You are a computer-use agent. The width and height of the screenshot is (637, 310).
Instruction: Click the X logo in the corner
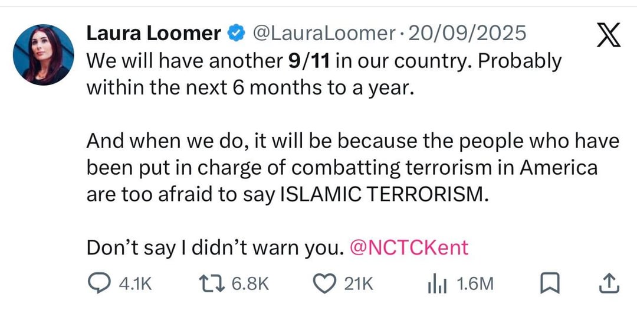pyautogui.click(x=608, y=37)
